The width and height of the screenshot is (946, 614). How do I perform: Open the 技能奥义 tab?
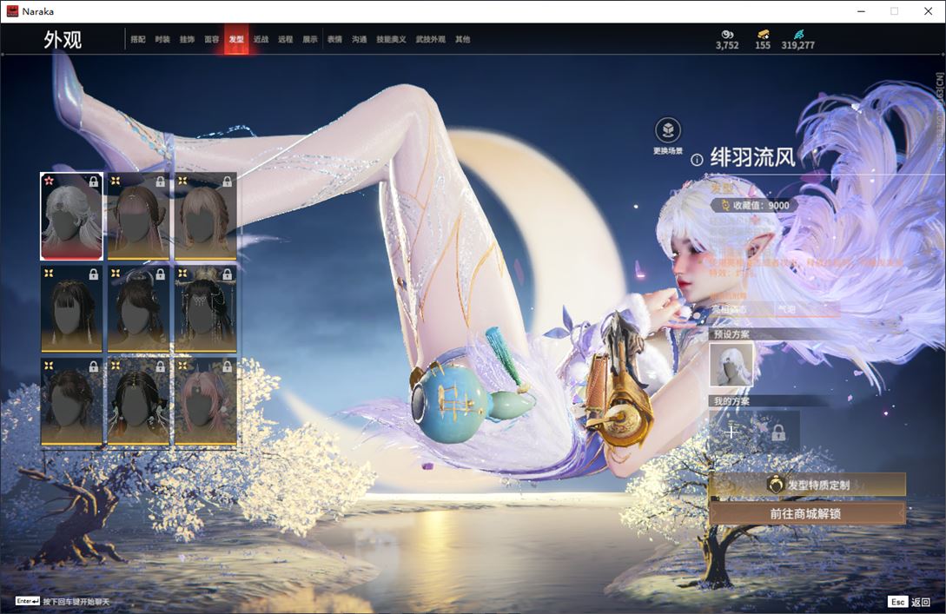point(391,39)
